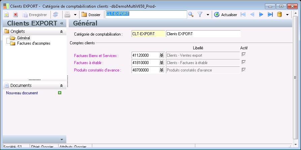
Task: Close the Clients EXPORT window
Action: [293, 6]
